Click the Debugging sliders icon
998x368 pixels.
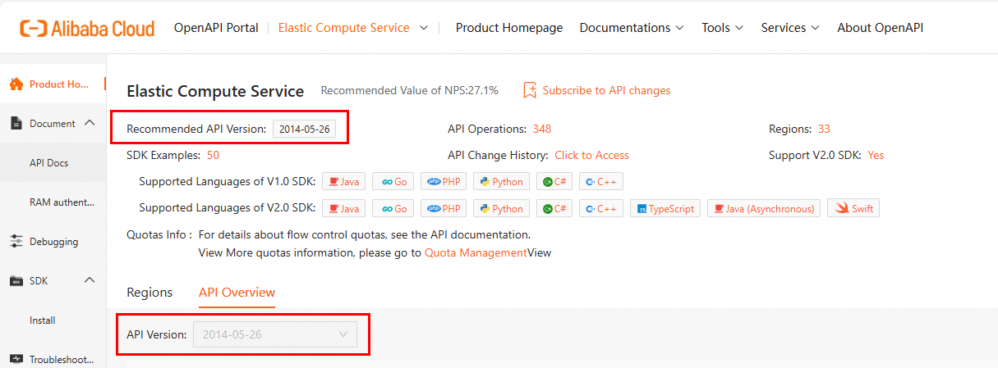click(x=15, y=242)
